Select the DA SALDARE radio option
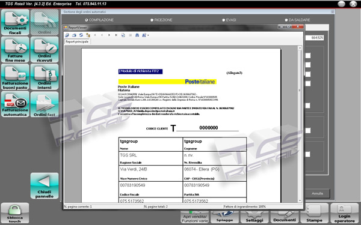The height and width of the screenshot is (225, 361). click(x=297, y=20)
